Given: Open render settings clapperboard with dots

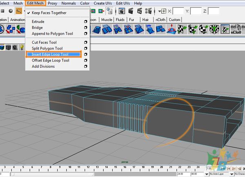Looking at the screenshot, I should tap(148, 11).
